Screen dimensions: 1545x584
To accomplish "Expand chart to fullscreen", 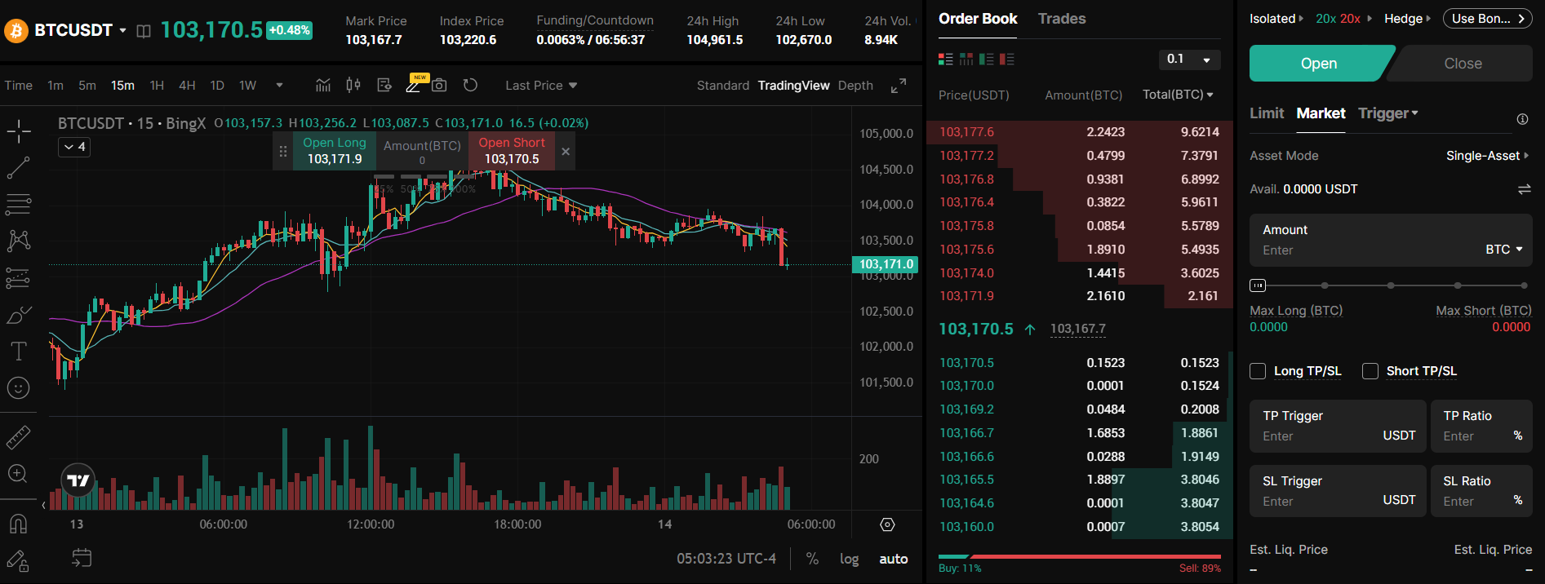I will pyautogui.click(x=899, y=86).
